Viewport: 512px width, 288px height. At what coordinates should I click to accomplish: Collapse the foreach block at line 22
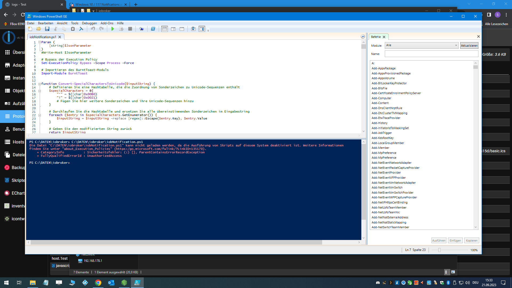coord(39,115)
